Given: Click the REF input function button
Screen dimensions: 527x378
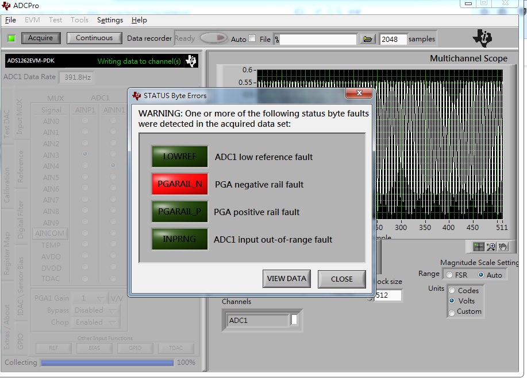Looking at the screenshot, I should coord(53,348).
